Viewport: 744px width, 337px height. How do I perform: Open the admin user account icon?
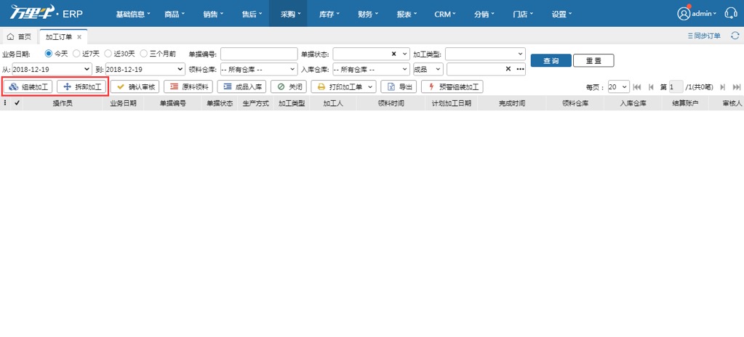683,13
